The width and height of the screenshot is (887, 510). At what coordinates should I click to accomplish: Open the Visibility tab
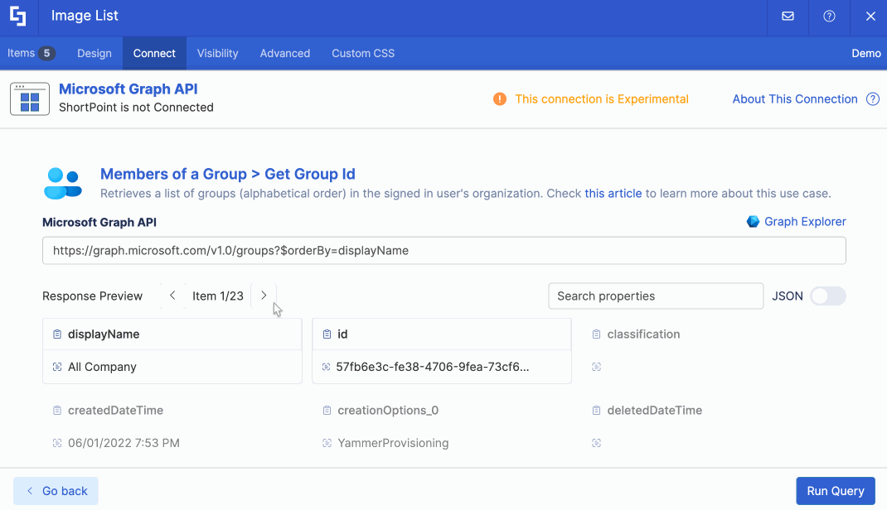[x=218, y=53]
